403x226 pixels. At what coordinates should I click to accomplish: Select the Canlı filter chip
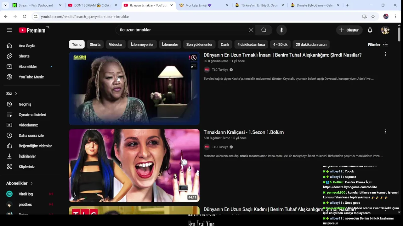click(x=225, y=45)
